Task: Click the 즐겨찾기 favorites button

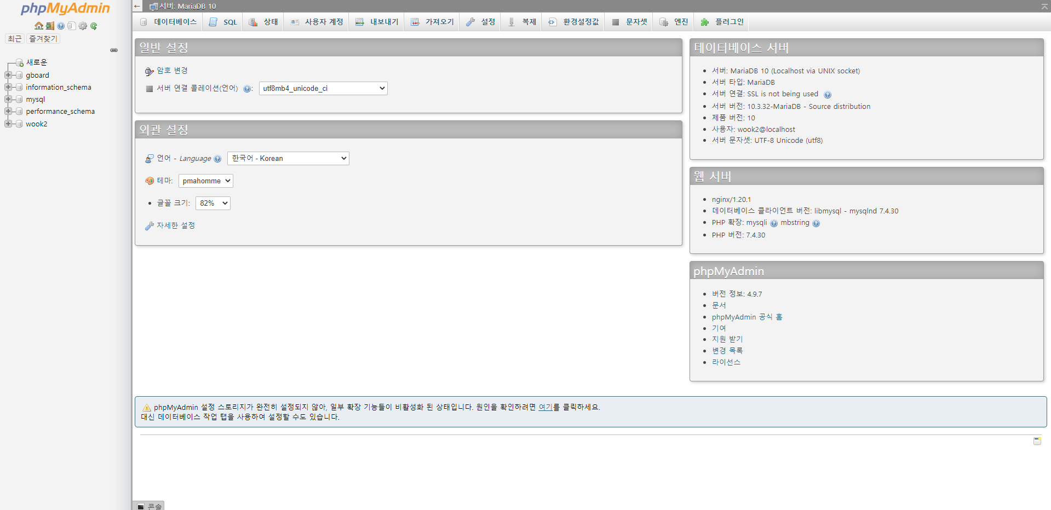Action: coord(43,39)
